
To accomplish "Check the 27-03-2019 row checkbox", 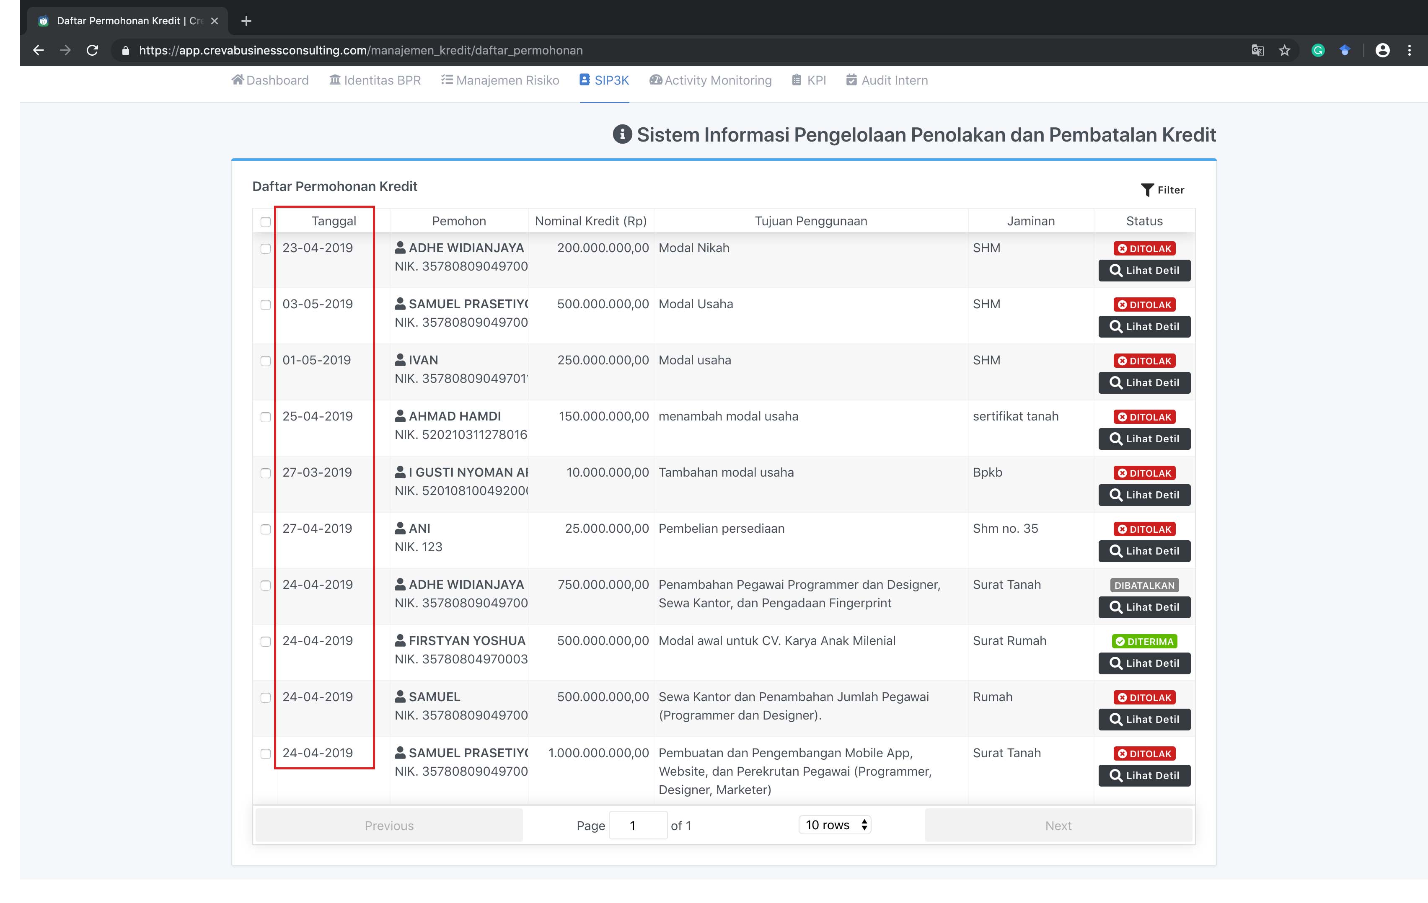I will click(x=266, y=473).
